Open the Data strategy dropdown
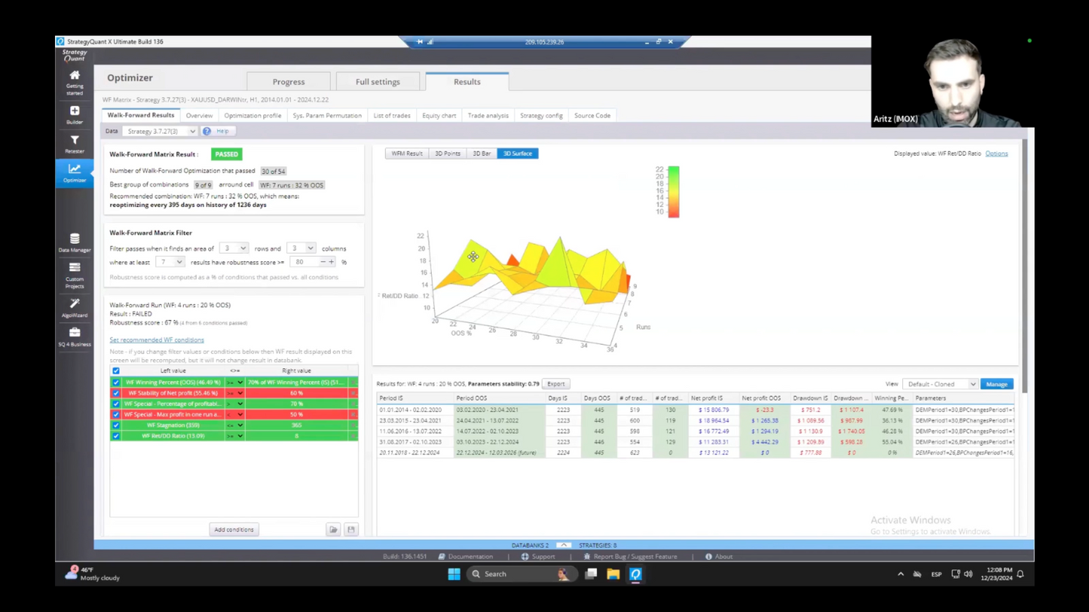This screenshot has height=612, width=1089. [x=161, y=131]
